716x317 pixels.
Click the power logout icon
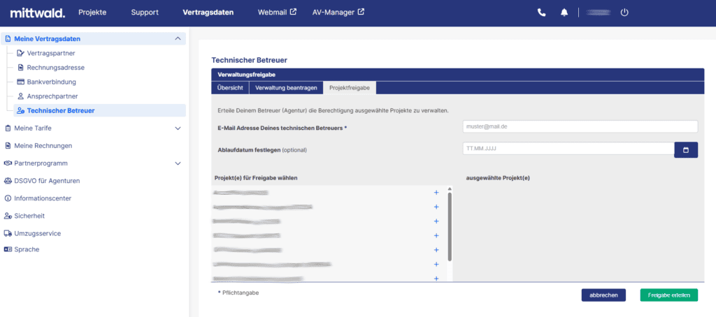click(624, 13)
